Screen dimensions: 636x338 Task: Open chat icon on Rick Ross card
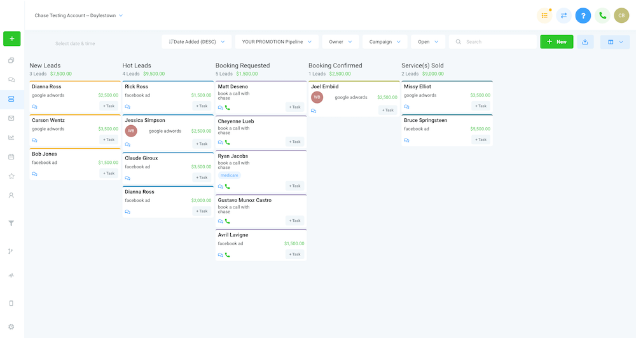[127, 107]
